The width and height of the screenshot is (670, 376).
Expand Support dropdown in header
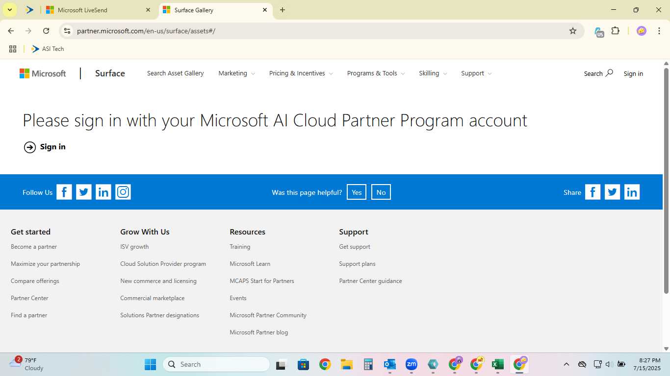476,73
